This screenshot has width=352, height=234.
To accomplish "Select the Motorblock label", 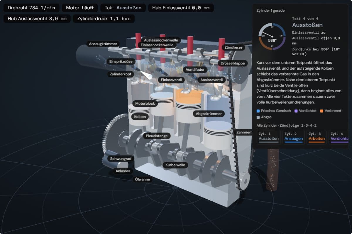I will coord(145,104).
